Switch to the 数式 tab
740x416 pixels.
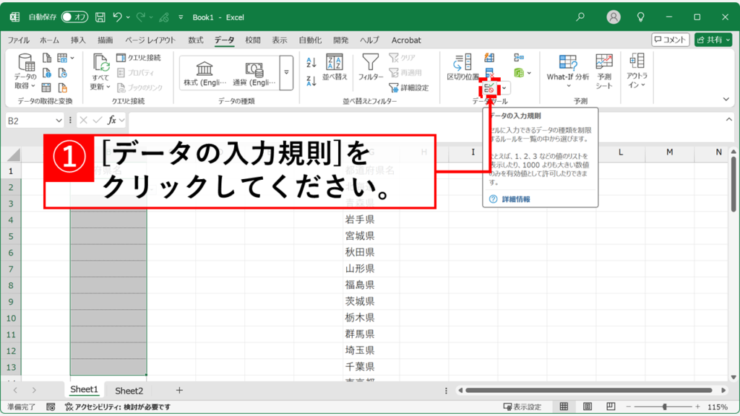pos(195,40)
